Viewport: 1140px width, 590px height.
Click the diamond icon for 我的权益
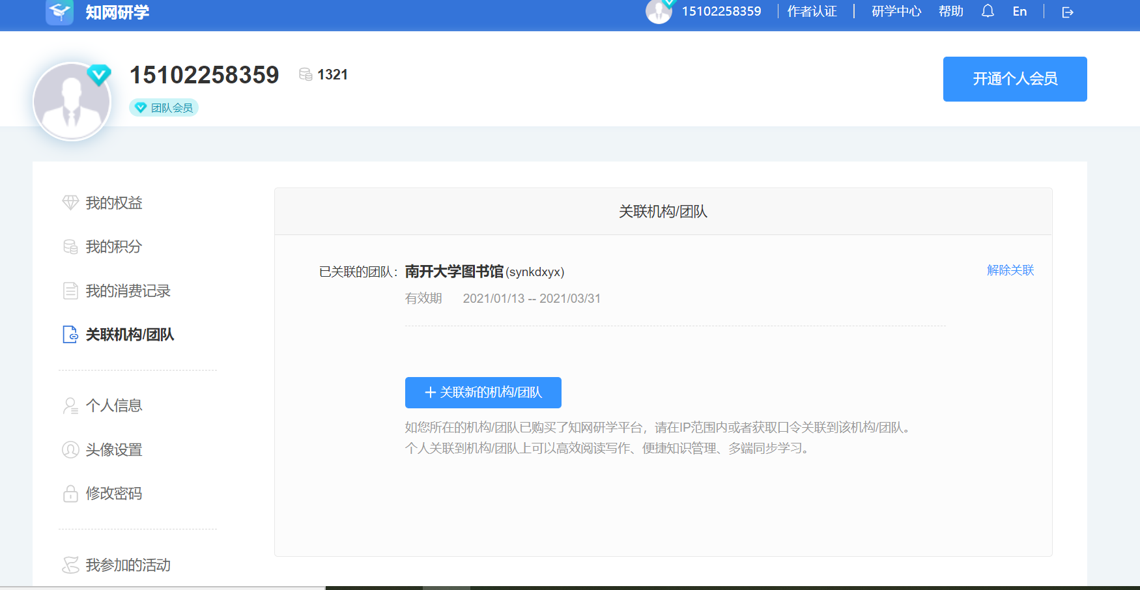pyautogui.click(x=70, y=203)
